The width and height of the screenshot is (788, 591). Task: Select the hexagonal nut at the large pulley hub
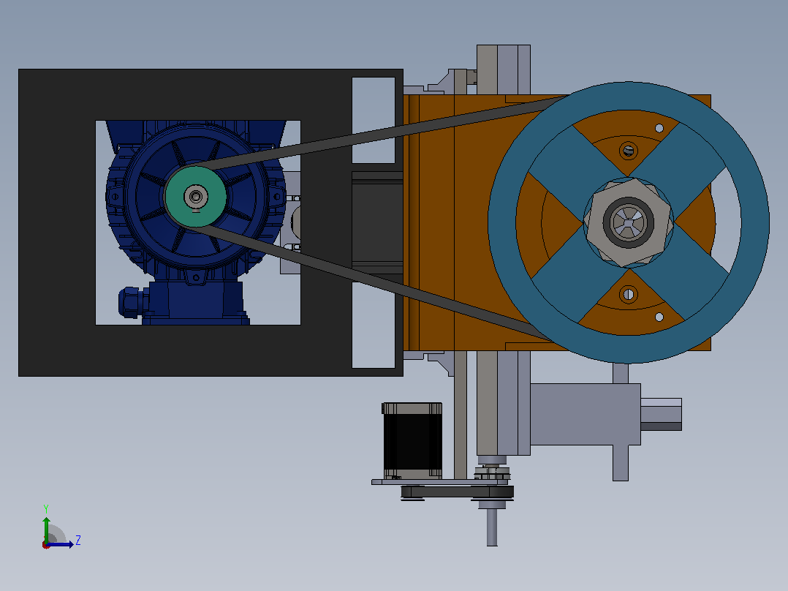(x=628, y=222)
